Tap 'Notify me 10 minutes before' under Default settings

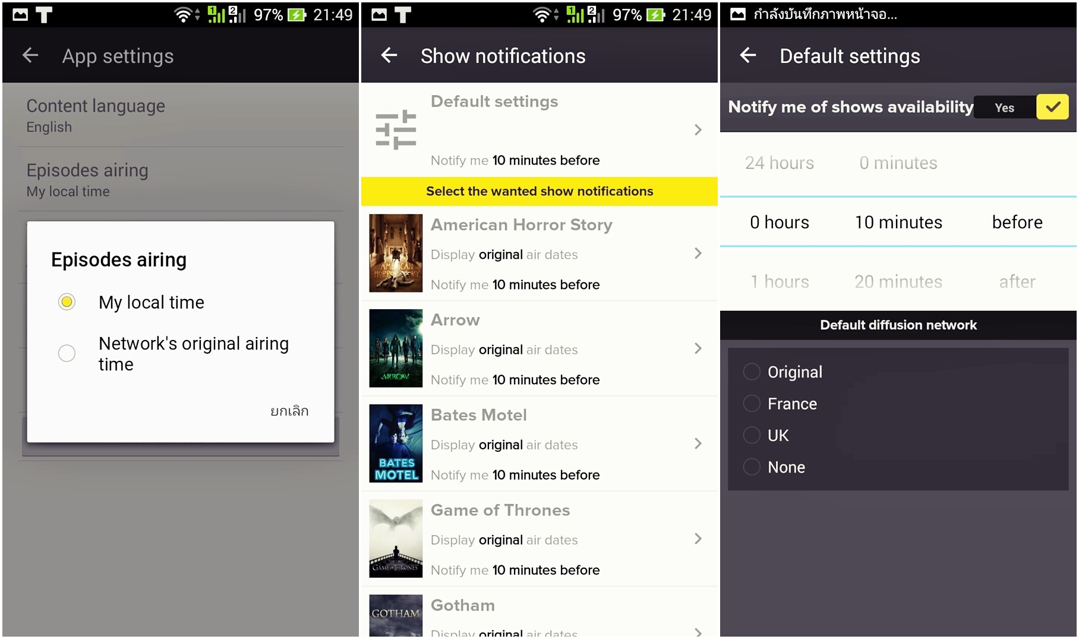click(515, 160)
